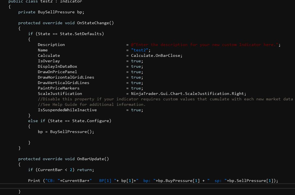295x195 pixels.
Task: Click the BuySellPressure() call in Configure block
Action: 72,132
